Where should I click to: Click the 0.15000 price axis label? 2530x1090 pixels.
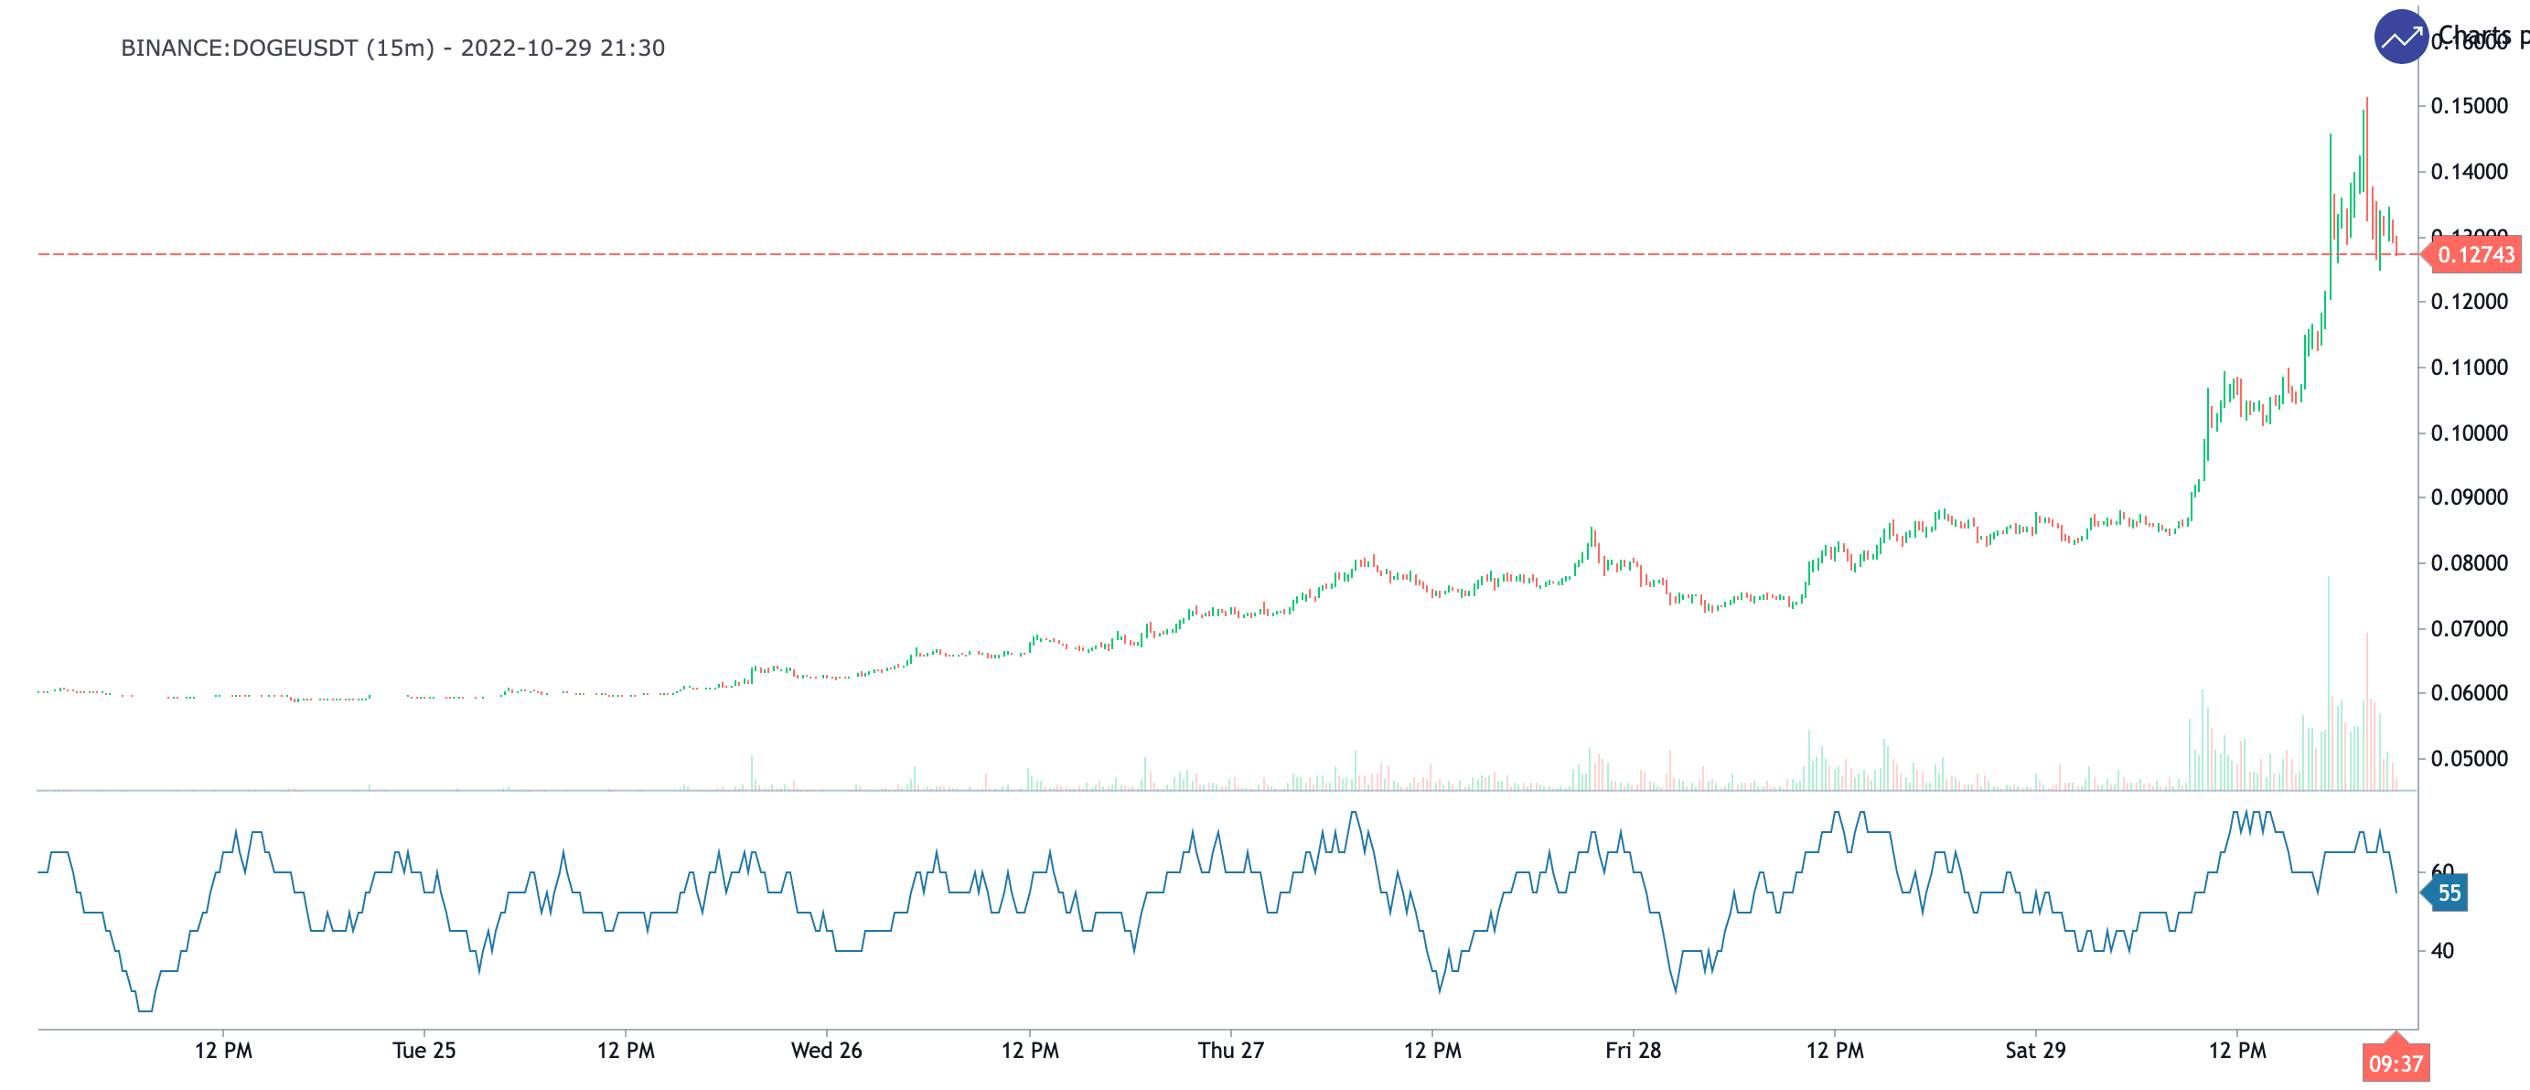pyautogui.click(x=2468, y=106)
